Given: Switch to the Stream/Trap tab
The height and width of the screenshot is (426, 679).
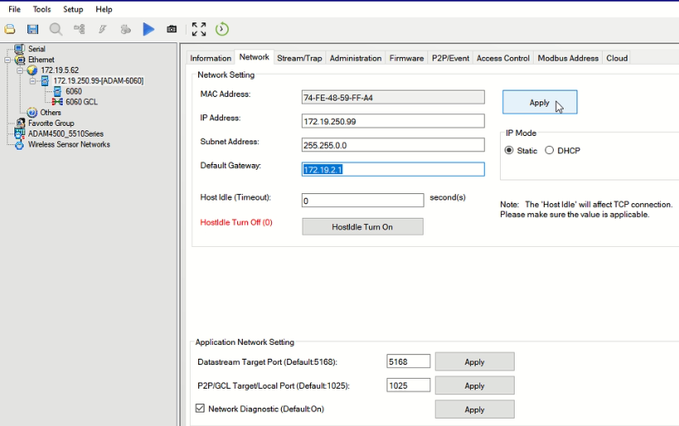Looking at the screenshot, I should 299,58.
